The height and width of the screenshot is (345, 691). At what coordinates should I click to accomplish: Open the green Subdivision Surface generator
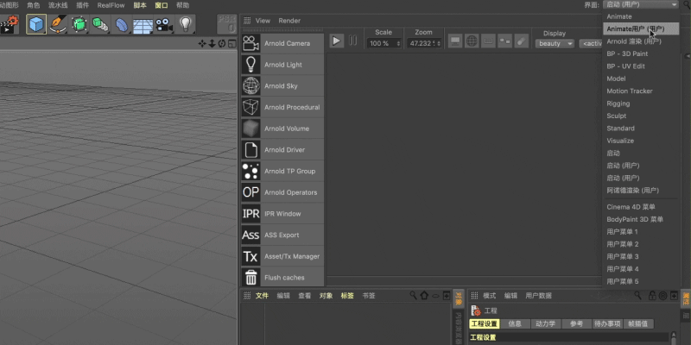pyautogui.click(x=79, y=24)
